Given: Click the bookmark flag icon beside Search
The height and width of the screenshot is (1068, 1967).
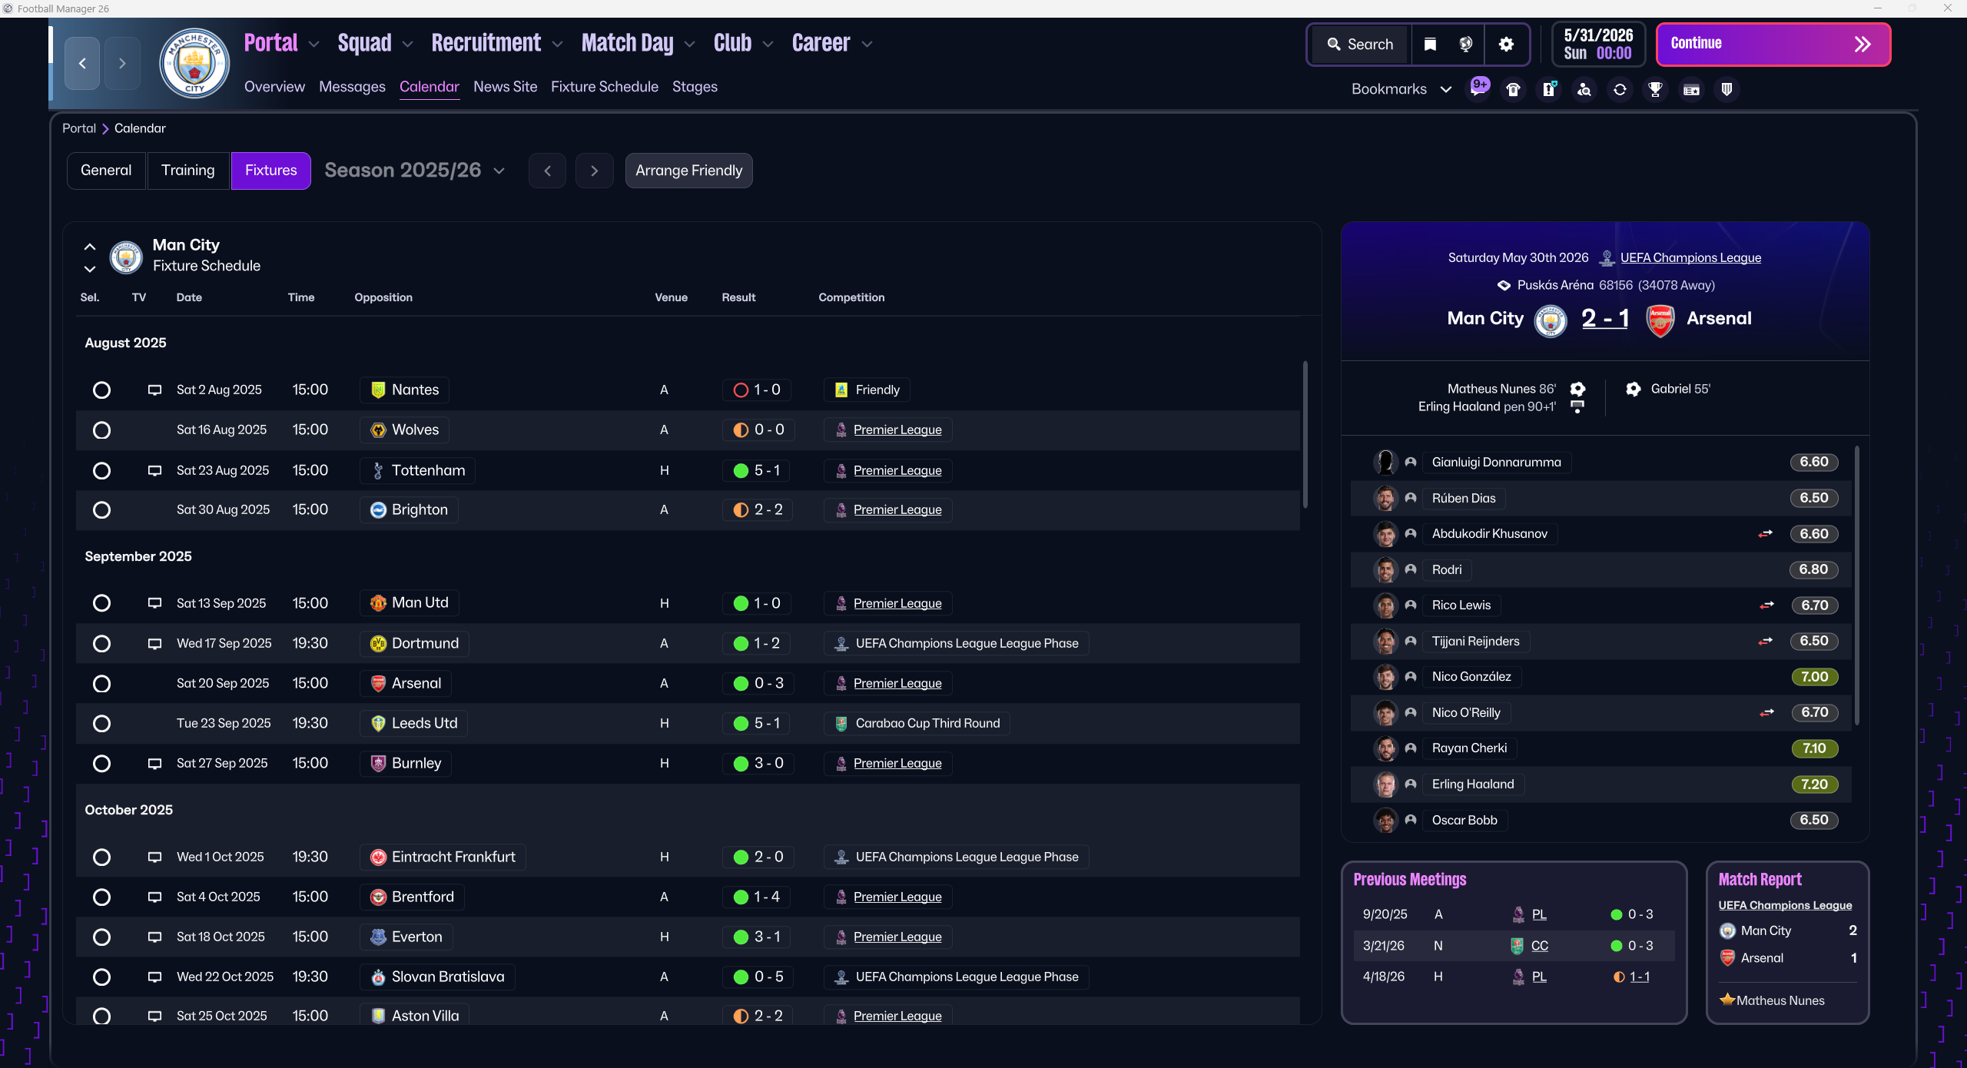Looking at the screenshot, I should [x=1430, y=45].
